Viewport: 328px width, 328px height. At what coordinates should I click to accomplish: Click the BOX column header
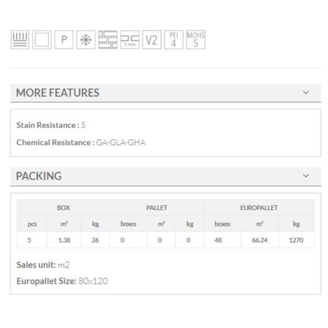(63, 208)
